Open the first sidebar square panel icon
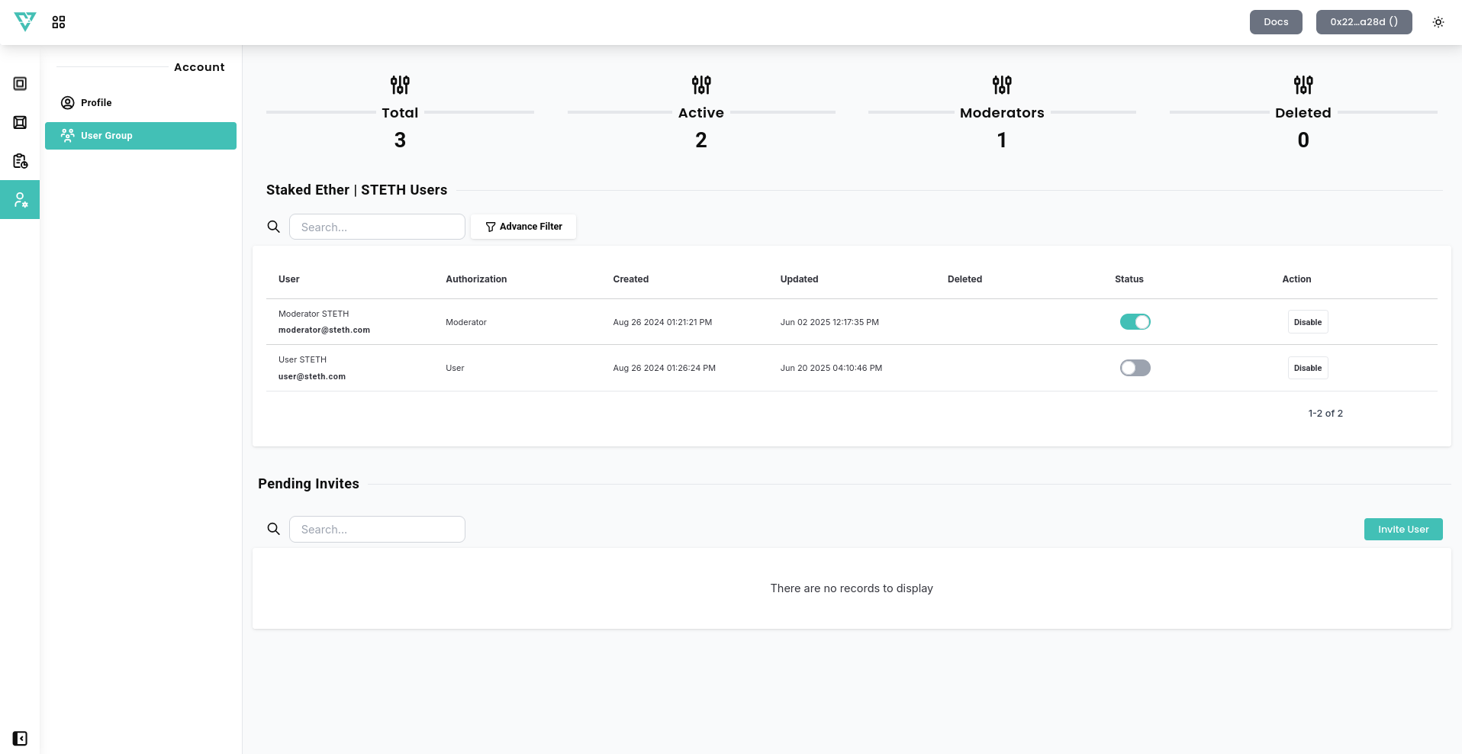1462x754 pixels. point(21,84)
